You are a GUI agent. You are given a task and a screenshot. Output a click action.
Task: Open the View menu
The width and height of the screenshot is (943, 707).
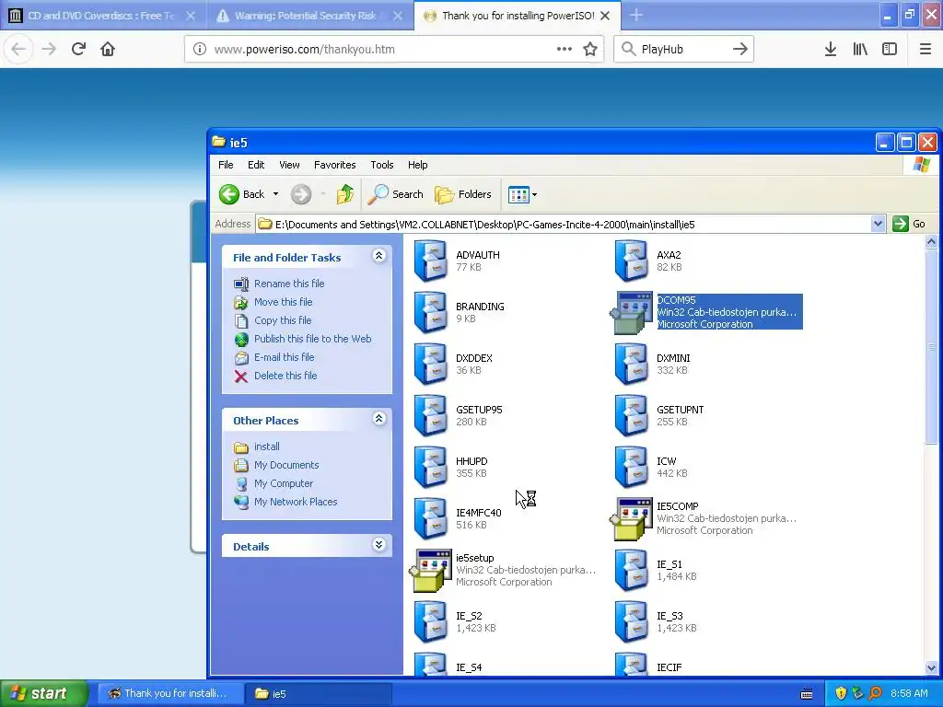tap(289, 165)
